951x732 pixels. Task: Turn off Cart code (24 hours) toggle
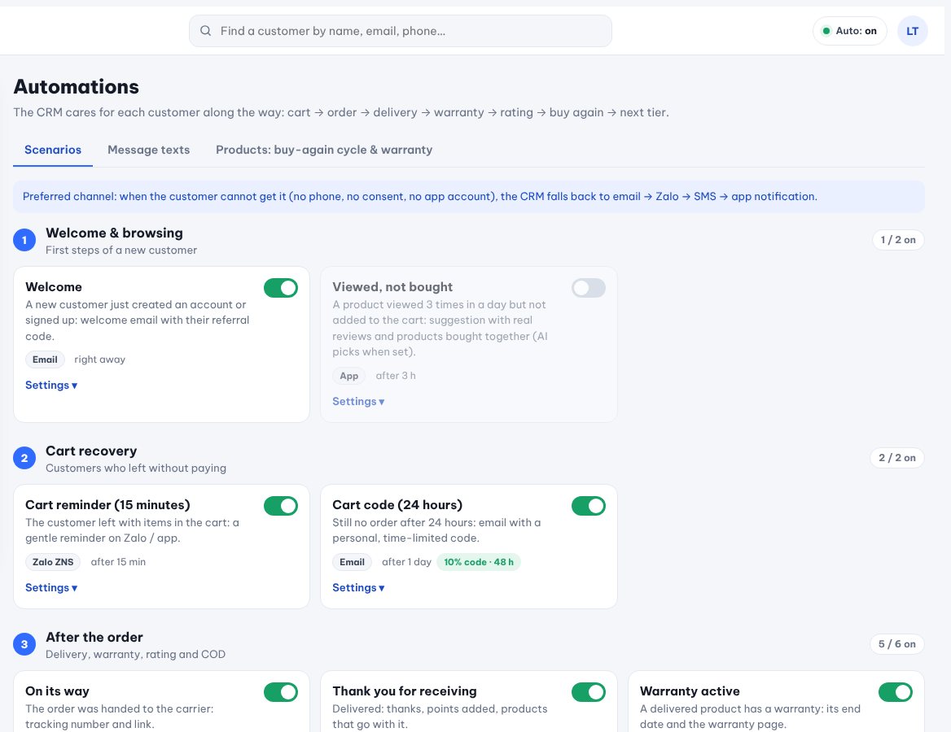pos(589,506)
